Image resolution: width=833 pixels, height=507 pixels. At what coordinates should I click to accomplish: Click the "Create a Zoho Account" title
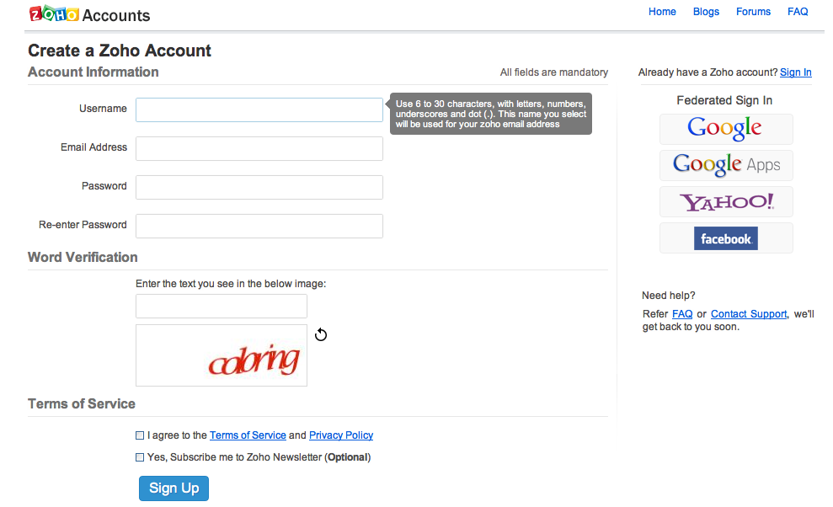point(120,51)
